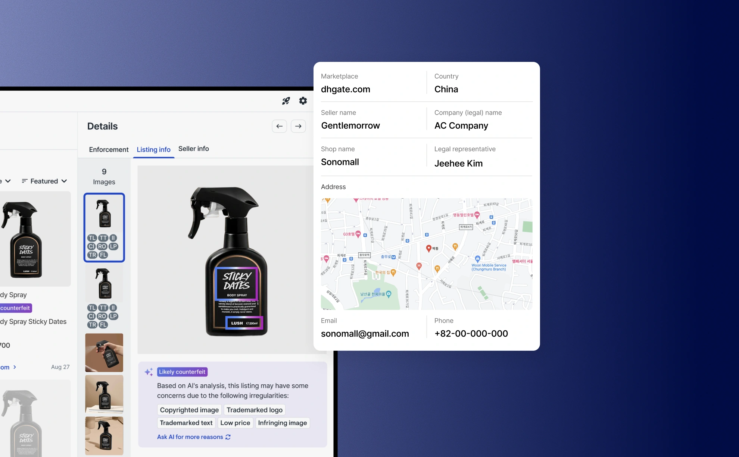
Task: Click the AC Company legal name
Action: [x=461, y=126]
